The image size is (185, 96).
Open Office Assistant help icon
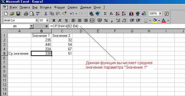[x=166, y=14]
